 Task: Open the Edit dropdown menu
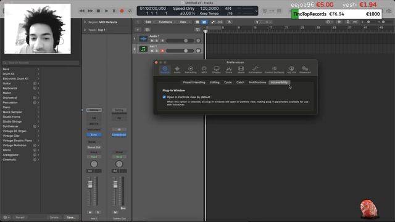coord(149,22)
